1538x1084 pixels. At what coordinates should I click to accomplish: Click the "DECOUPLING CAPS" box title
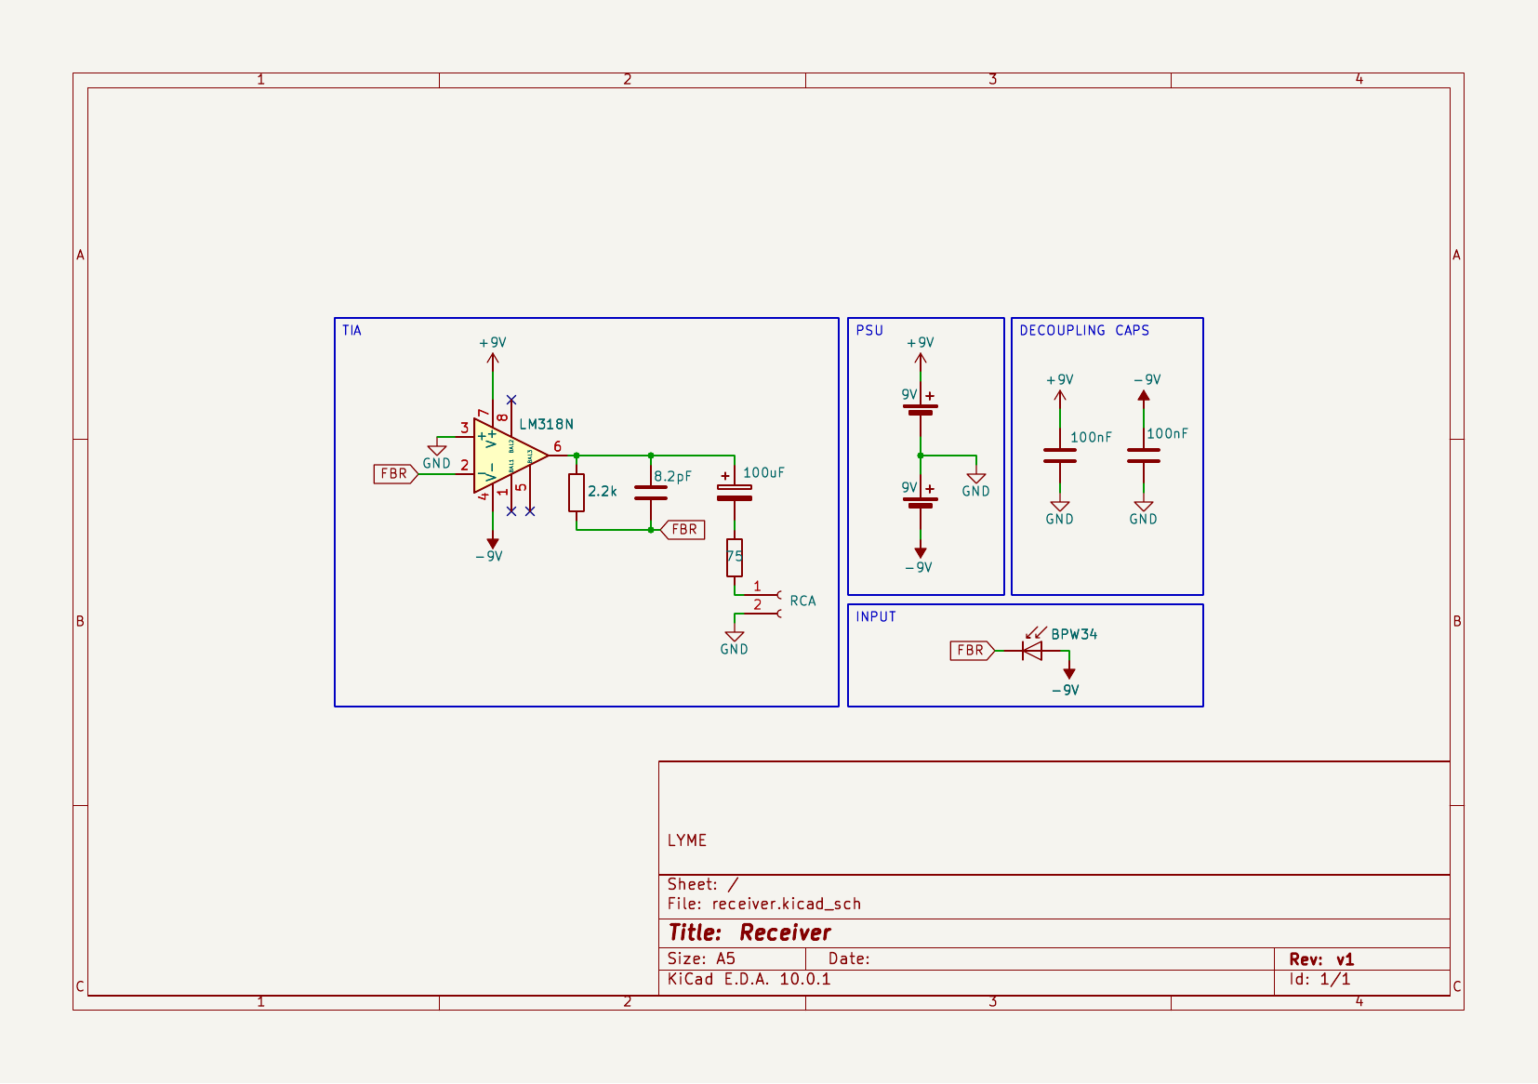1084,331
